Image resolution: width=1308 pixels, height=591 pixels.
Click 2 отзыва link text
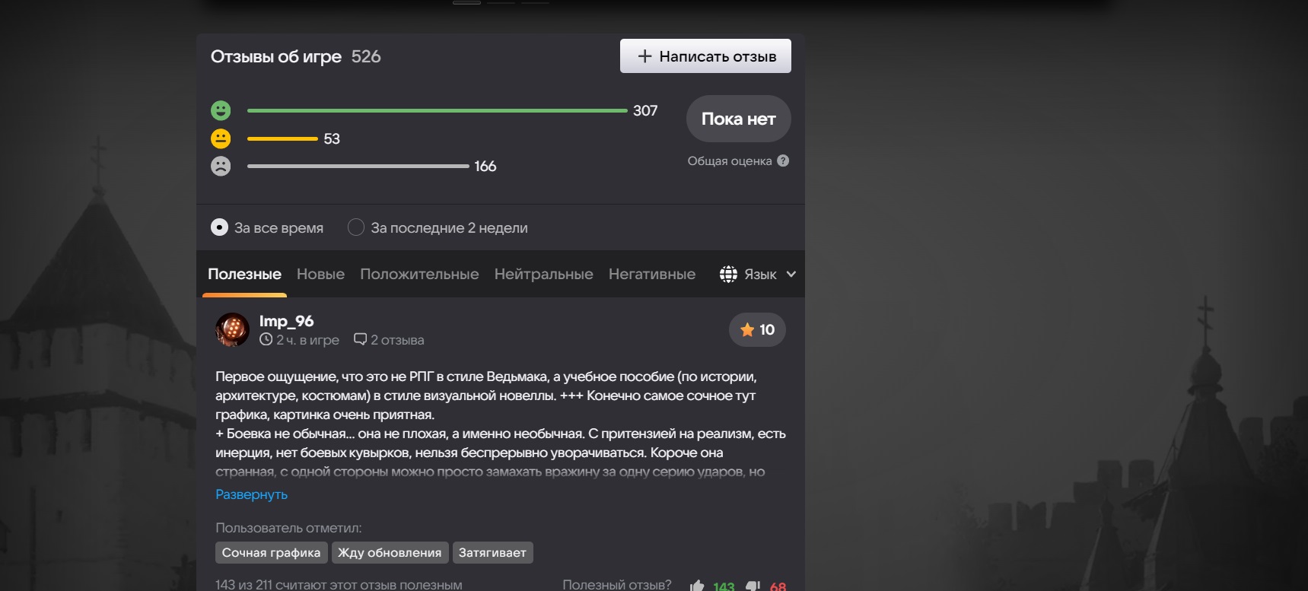pos(397,340)
